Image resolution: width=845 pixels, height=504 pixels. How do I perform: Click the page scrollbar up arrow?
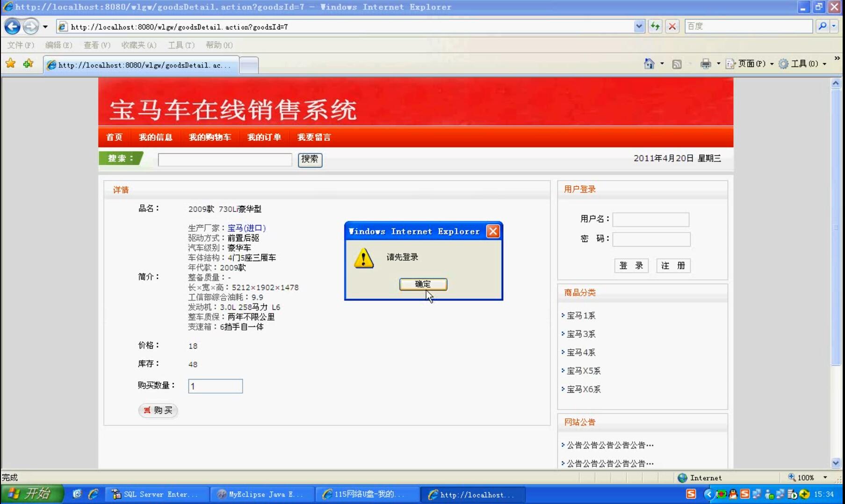click(836, 83)
